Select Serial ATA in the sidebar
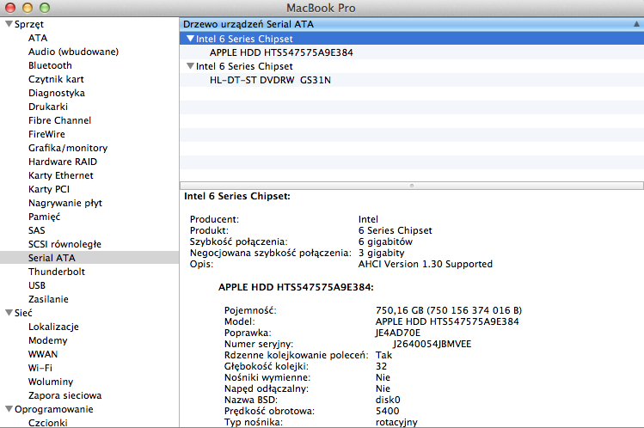 click(52, 258)
